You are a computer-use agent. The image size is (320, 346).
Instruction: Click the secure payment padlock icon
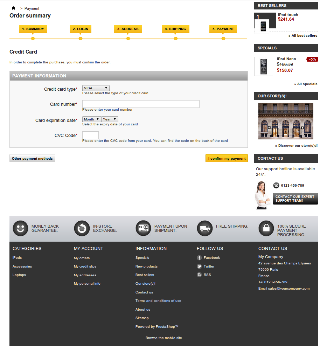pyautogui.click(x=266, y=229)
